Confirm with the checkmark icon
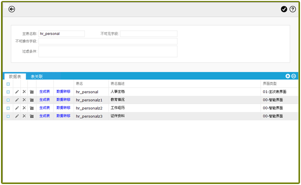 284,9
